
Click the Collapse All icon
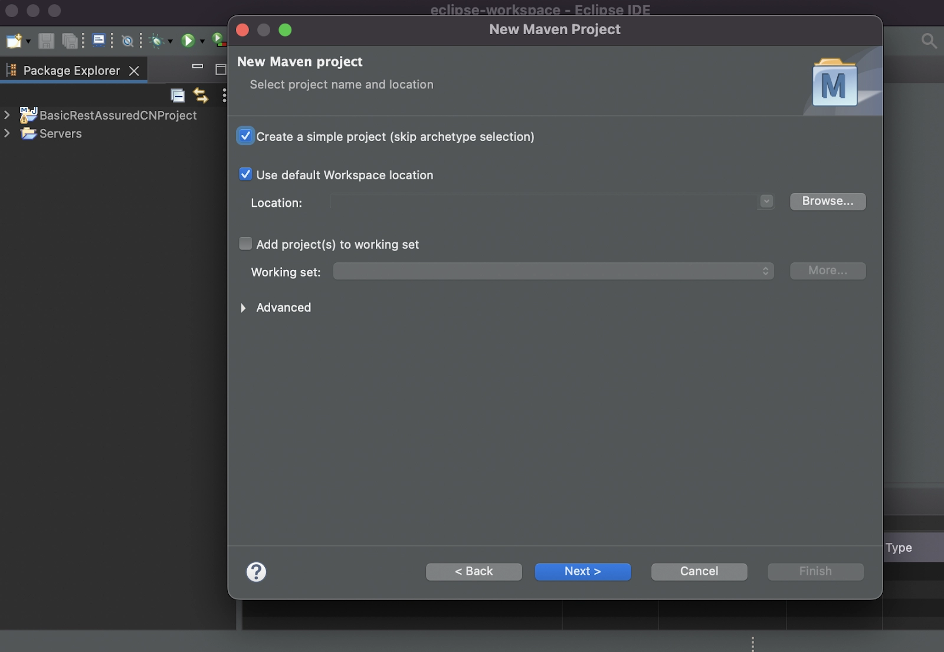click(178, 95)
